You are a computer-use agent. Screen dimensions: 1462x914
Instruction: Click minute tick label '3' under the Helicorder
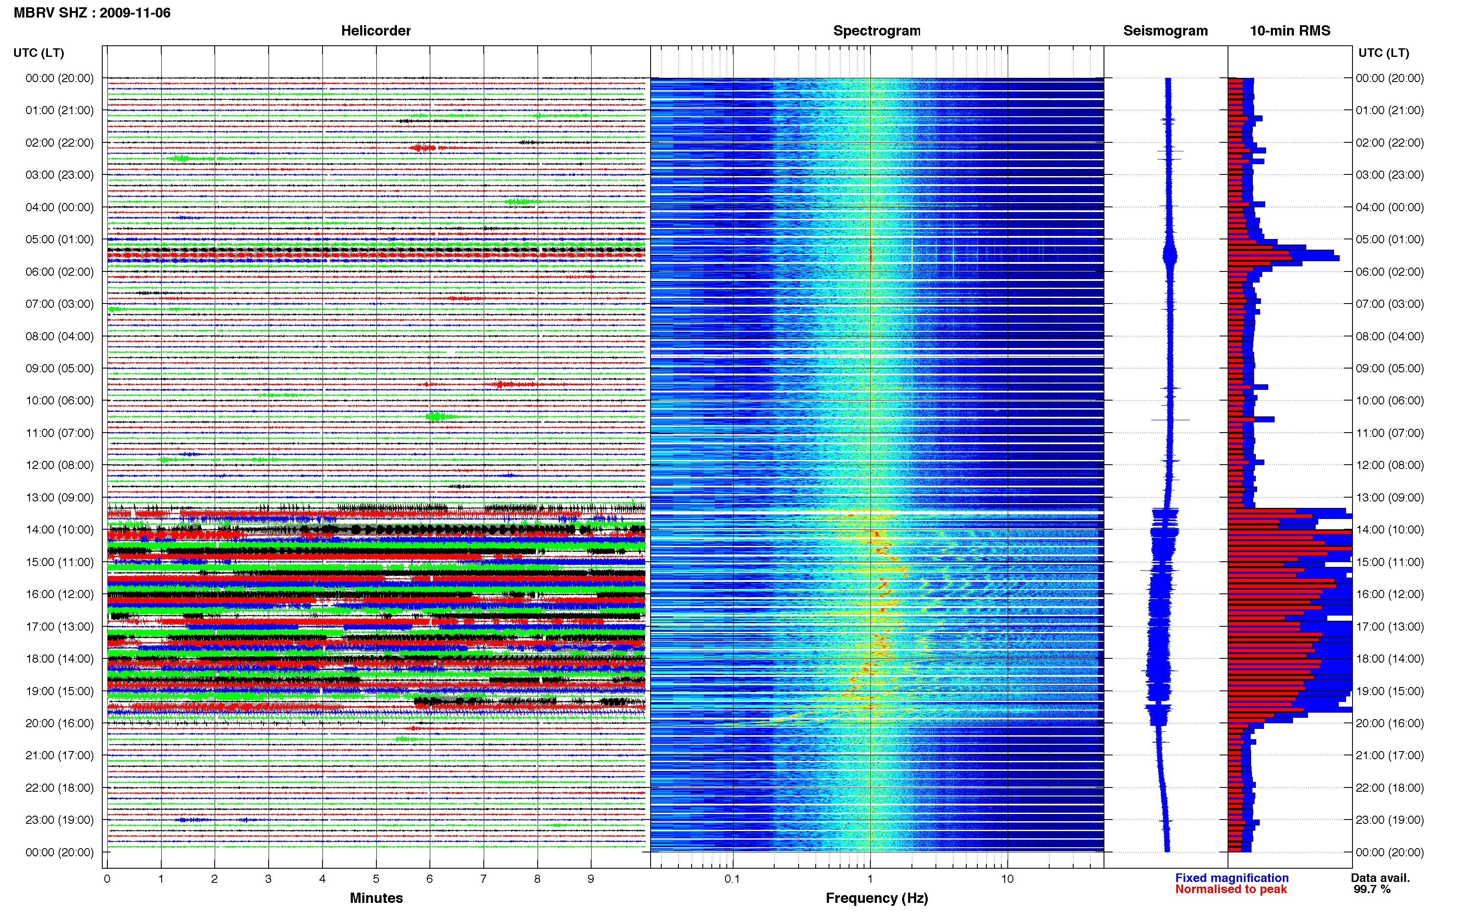point(269,879)
